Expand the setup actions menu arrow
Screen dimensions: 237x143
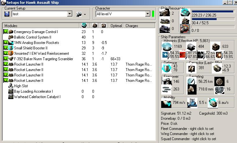tap(85, 15)
